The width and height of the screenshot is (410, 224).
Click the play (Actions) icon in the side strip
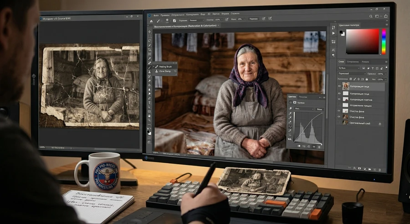[333, 33]
